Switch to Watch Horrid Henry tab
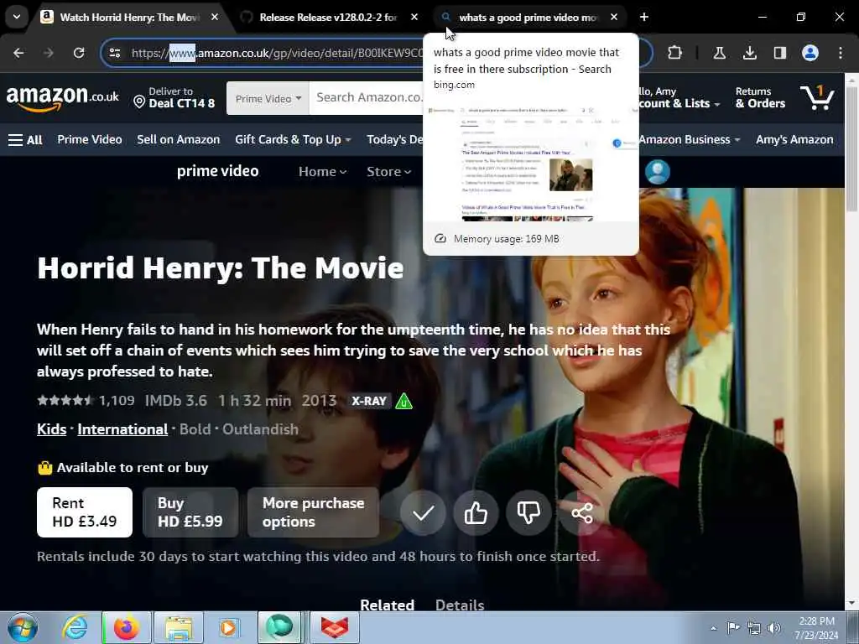 pos(130,18)
